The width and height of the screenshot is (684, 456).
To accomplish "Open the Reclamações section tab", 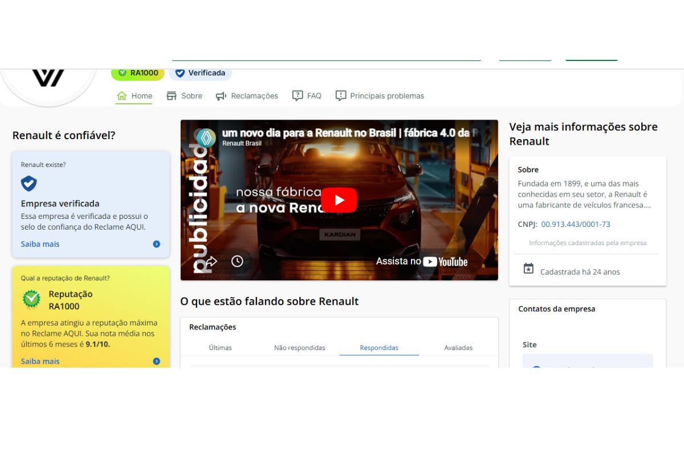I will coord(247,96).
